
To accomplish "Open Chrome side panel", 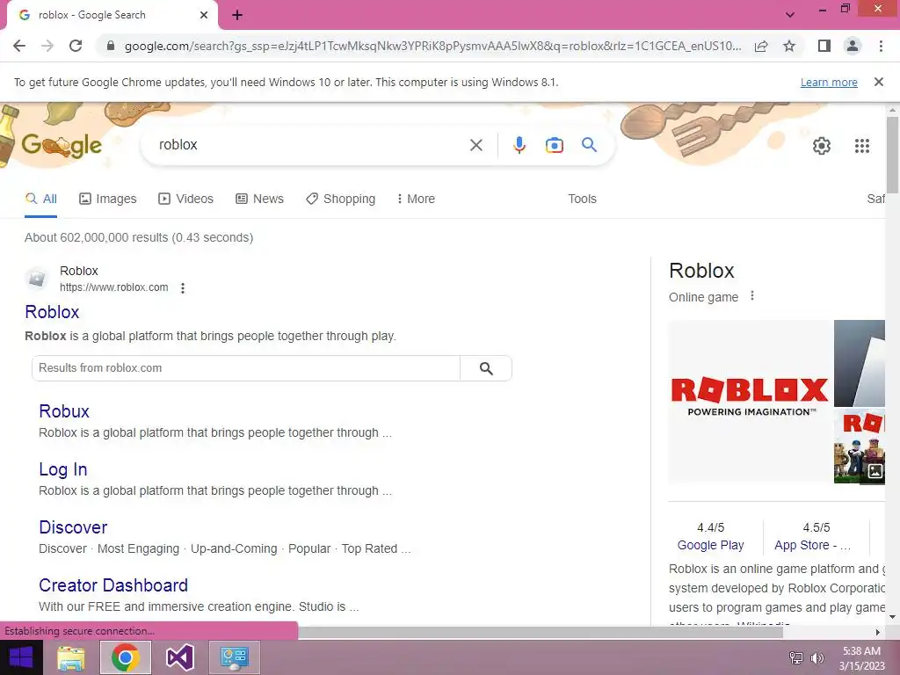I will pyautogui.click(x=824, y=46).
